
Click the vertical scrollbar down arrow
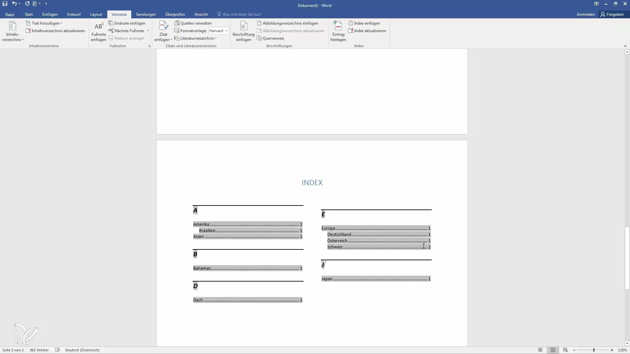click(x=627, y=344)
